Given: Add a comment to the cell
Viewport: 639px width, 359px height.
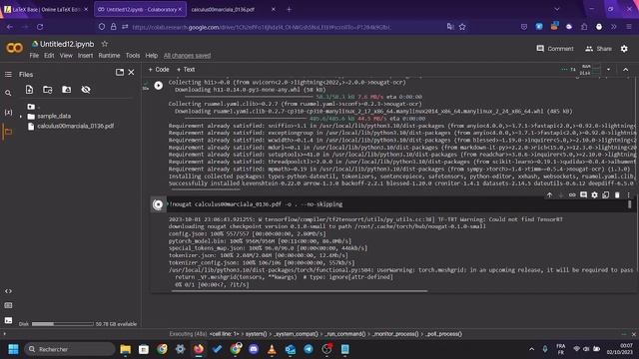Looking at the screenshot, I should [x=583, y=195].
